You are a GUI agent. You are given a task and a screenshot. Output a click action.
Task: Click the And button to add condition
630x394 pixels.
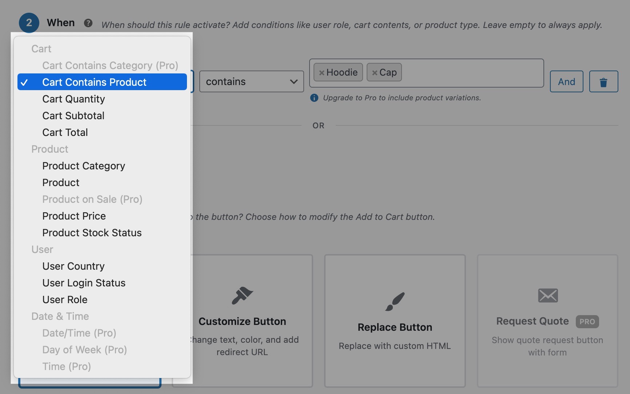point(566,81)
